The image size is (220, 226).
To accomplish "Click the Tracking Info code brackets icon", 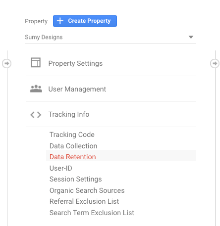I will pos(36,115).
